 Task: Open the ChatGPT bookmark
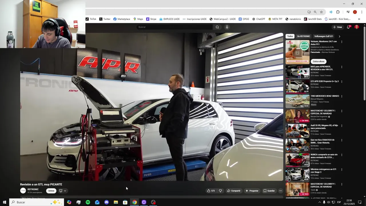pos(258,19)
